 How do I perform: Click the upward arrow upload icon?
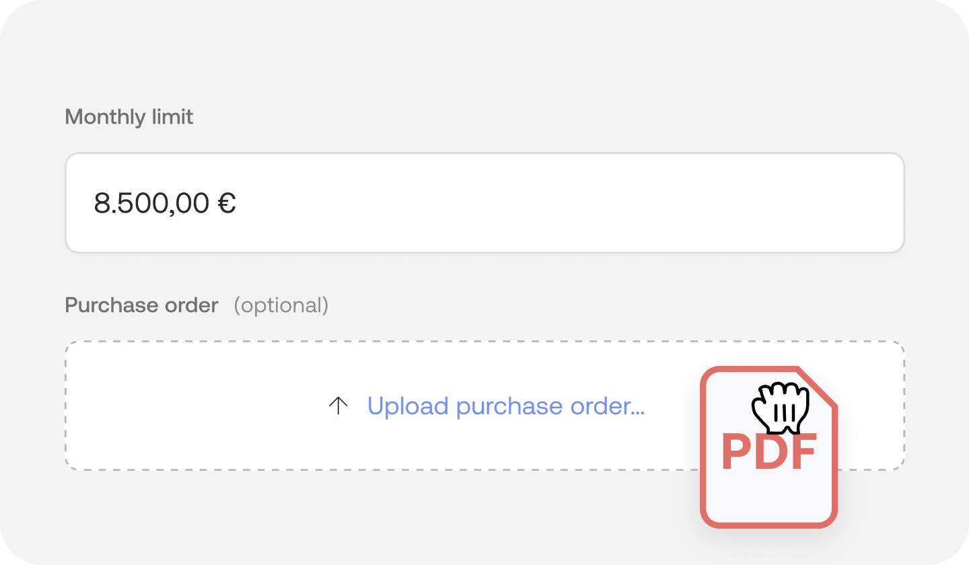338,406
